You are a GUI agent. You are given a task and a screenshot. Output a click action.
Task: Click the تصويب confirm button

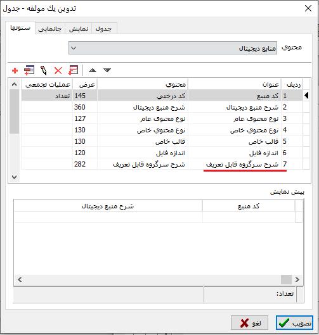(x=295, y=323)
